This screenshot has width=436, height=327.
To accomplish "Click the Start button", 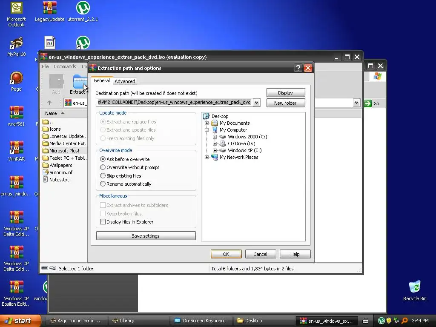I will click(20, 321).
